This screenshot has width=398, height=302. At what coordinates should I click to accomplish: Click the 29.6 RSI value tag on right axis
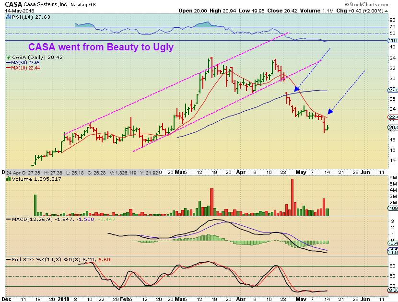tap(393, 41)
